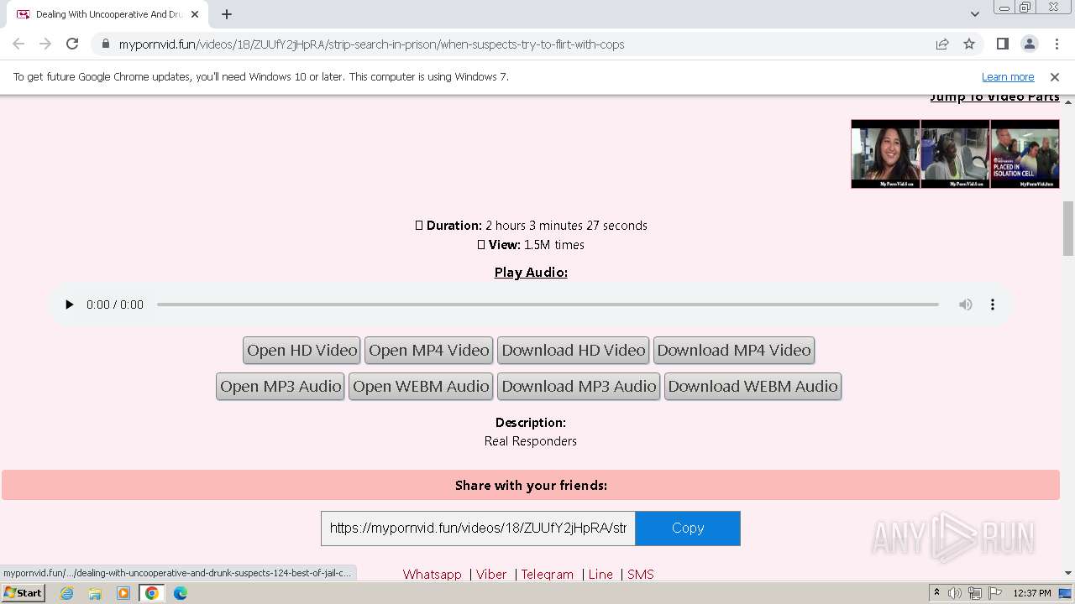Click Open MP4 Video button
Screen dimensions: 1075x604
428,351
